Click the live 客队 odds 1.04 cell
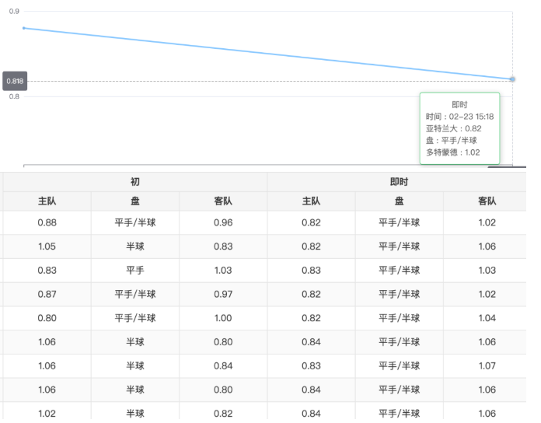This screenshot has height=423, width=541. click(x=487, y=318)
